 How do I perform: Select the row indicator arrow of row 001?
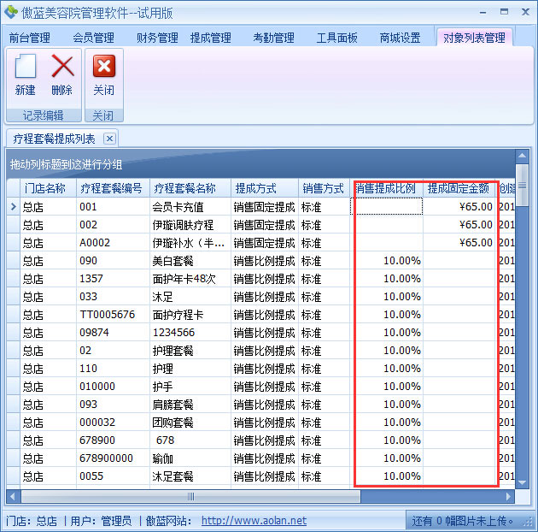[14, 206]
